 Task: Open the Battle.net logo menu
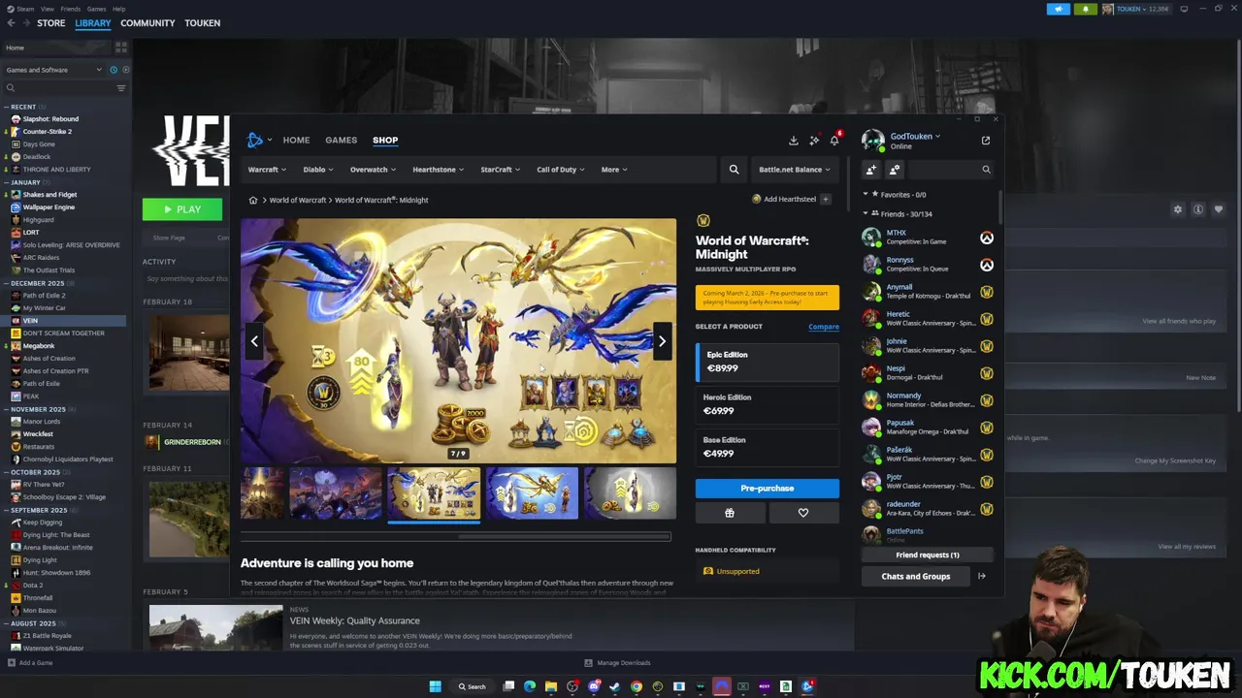[x=258, y=141]
